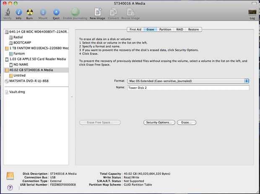Click the Erase Free Space button
Image resolution: width=260 pixels, height=194 pixels.
tap(100, 122)
